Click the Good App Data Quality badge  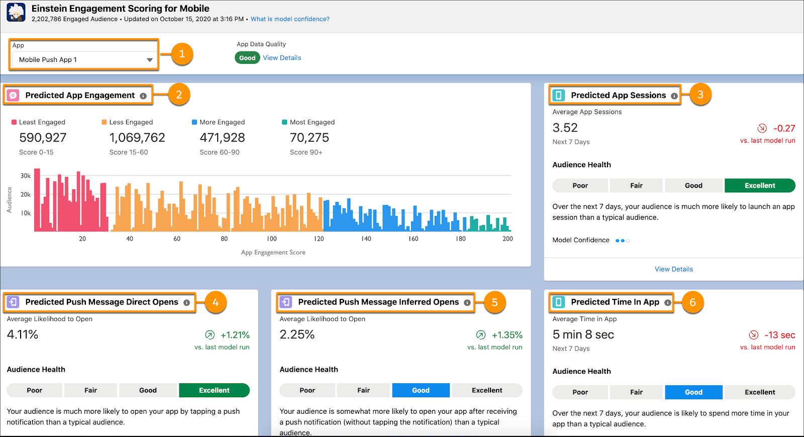[x=247, y=58]
